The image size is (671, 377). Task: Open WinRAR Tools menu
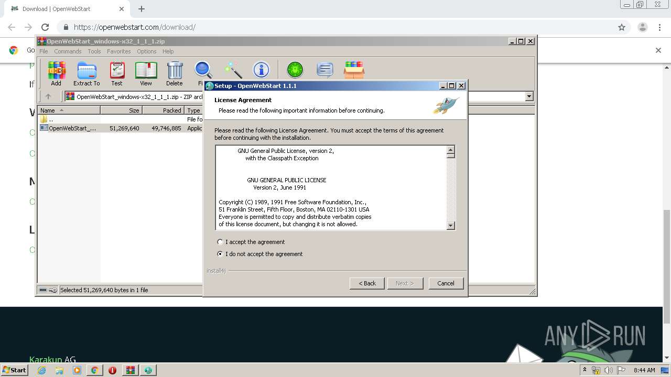(x=94, y=51)
